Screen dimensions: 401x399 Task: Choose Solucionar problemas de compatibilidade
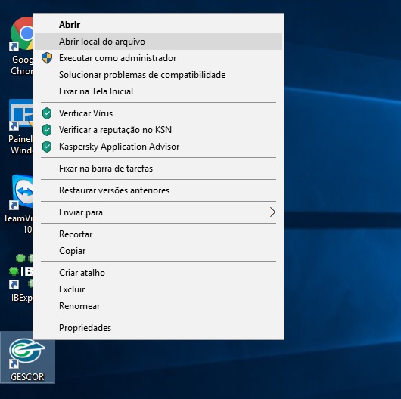pyautogui.click(x=158, y=75)
